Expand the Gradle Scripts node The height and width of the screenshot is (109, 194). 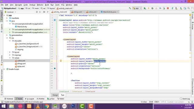point(4,69)
